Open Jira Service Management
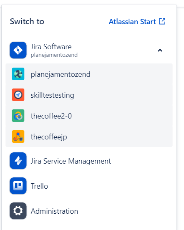The height and width of the screenshot is (230, 184). click(89, 161)
